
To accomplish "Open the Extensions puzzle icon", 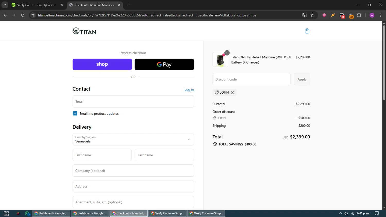I will coord(359,15).
